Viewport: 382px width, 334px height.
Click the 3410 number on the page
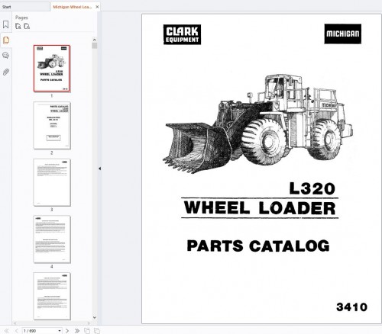(x=351, y=307)
